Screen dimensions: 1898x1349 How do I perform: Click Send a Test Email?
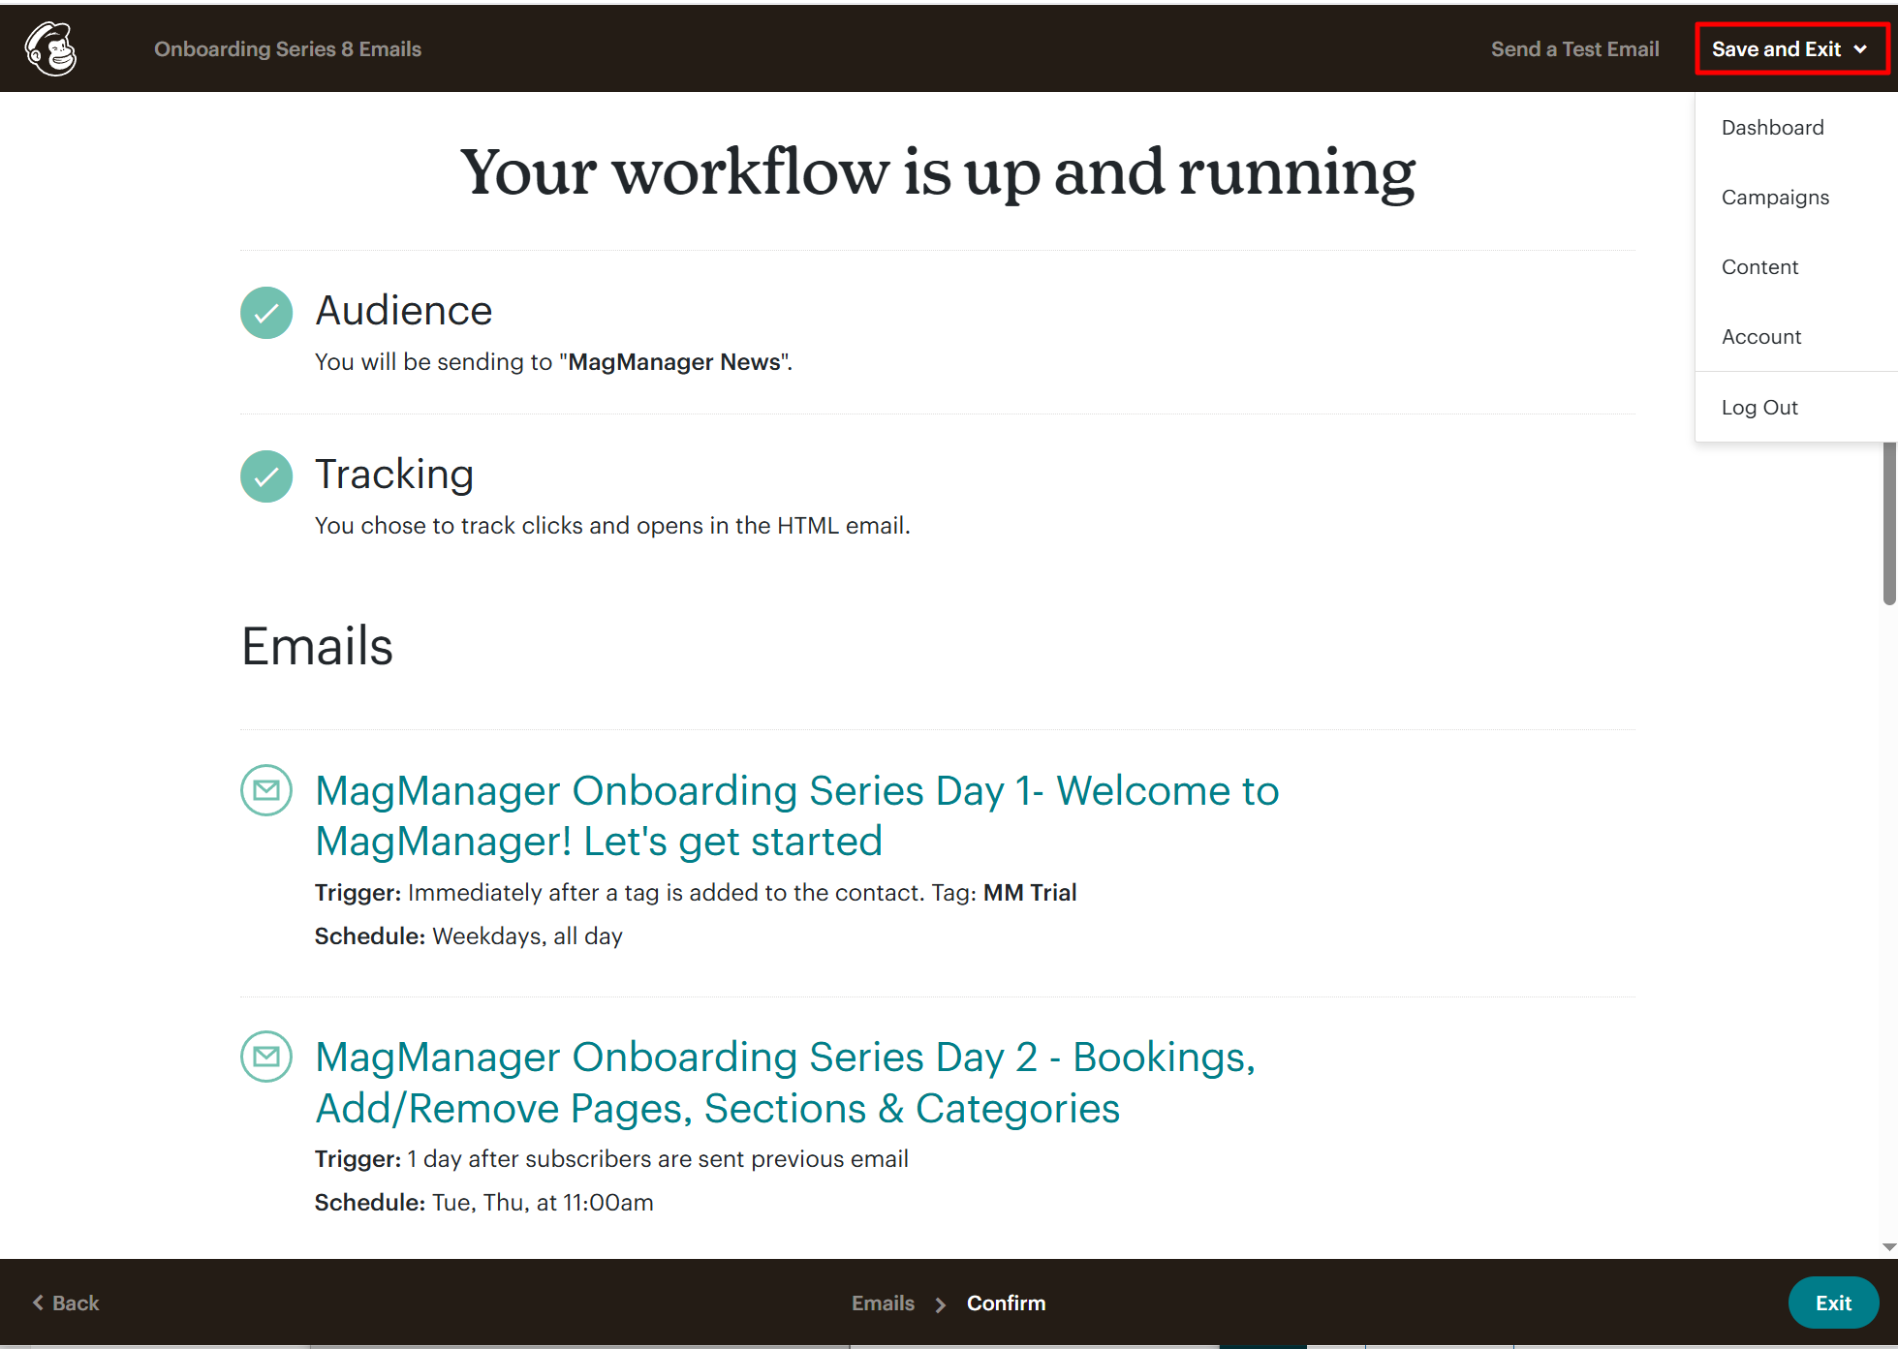click(1574, 48)
